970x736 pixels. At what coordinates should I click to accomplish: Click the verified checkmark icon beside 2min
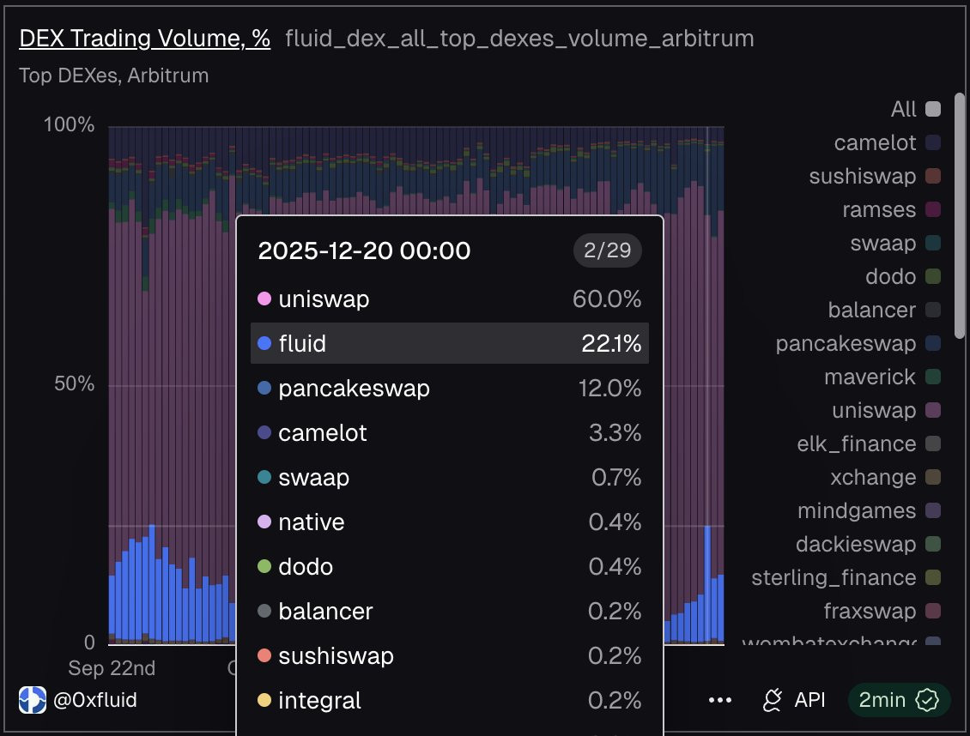pos(927,700)
